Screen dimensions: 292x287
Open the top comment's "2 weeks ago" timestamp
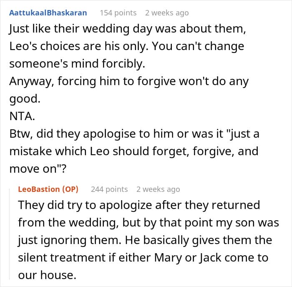click(x=167, y=13)
